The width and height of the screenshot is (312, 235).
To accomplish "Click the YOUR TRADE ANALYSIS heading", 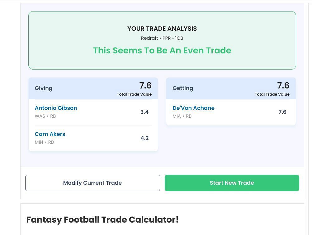I will [x=162, y=29].
